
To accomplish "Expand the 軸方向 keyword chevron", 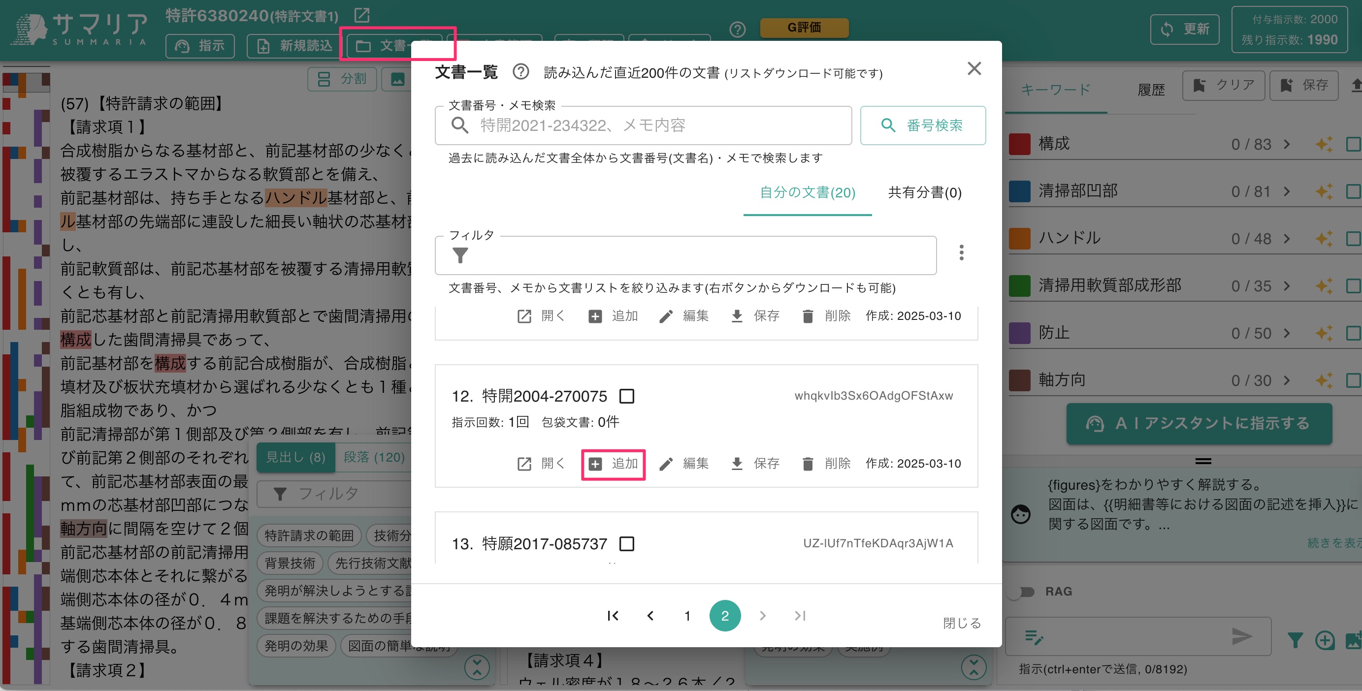I will tap(1286, 380).
